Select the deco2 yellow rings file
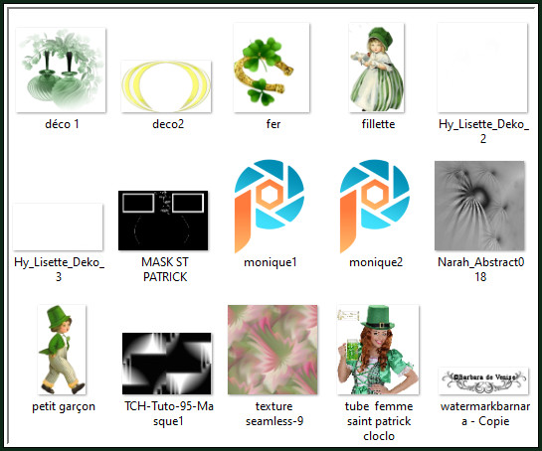This screenshot has height=451, width=542. (166, 86)
